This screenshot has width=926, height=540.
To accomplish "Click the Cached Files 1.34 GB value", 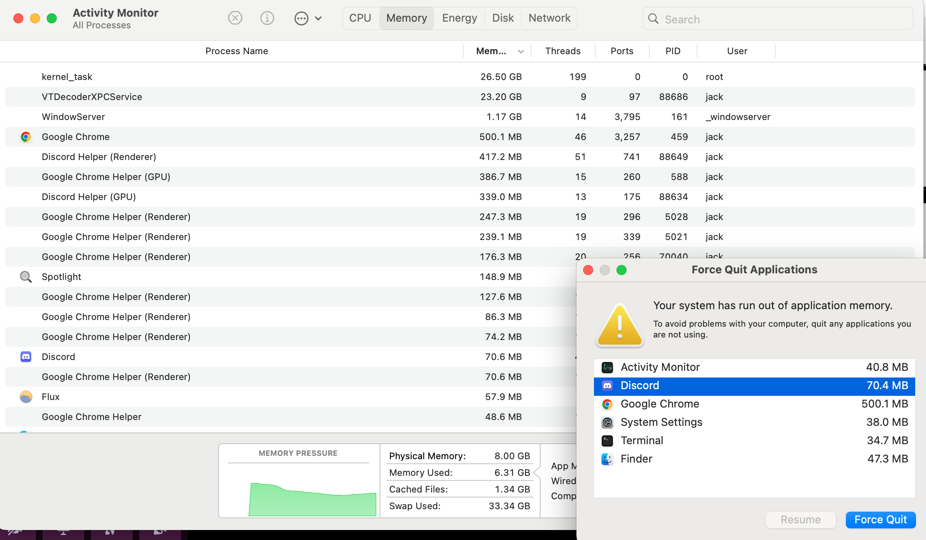I will coord(512,489).
